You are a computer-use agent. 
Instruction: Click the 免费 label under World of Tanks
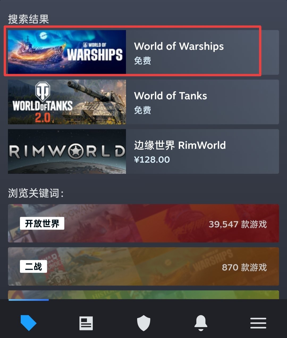pos(143,110)
